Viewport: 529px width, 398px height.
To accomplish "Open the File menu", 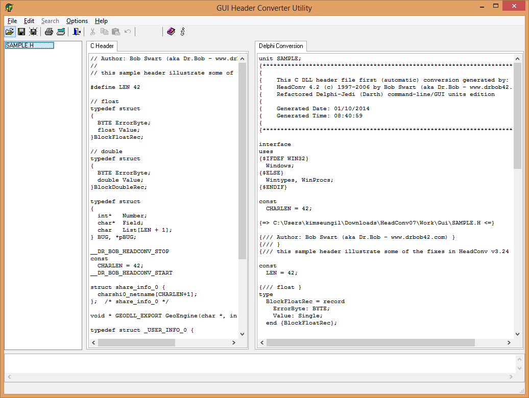I will [12, 21].
